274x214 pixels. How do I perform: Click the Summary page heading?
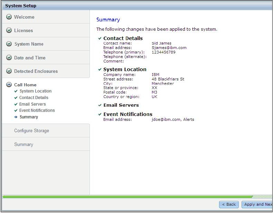coord(108,20)
